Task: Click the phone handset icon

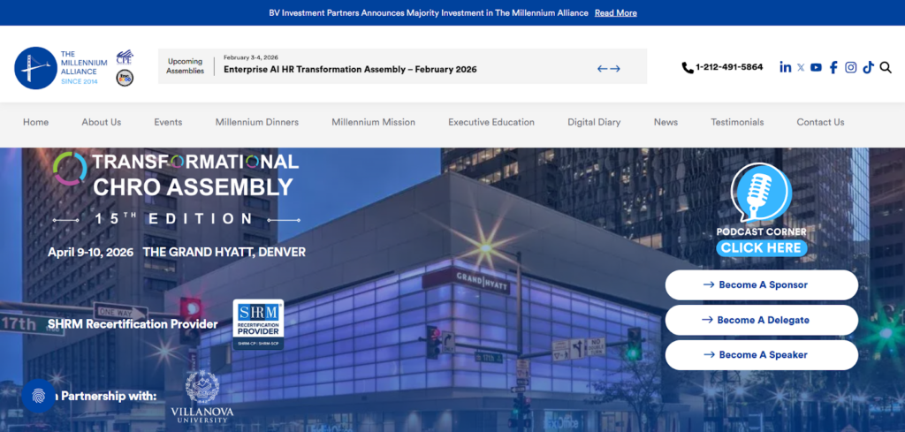Action: [x=688, y=67]
